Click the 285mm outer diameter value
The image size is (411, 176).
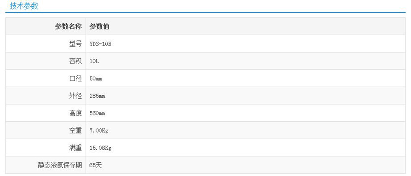(97, 96)
